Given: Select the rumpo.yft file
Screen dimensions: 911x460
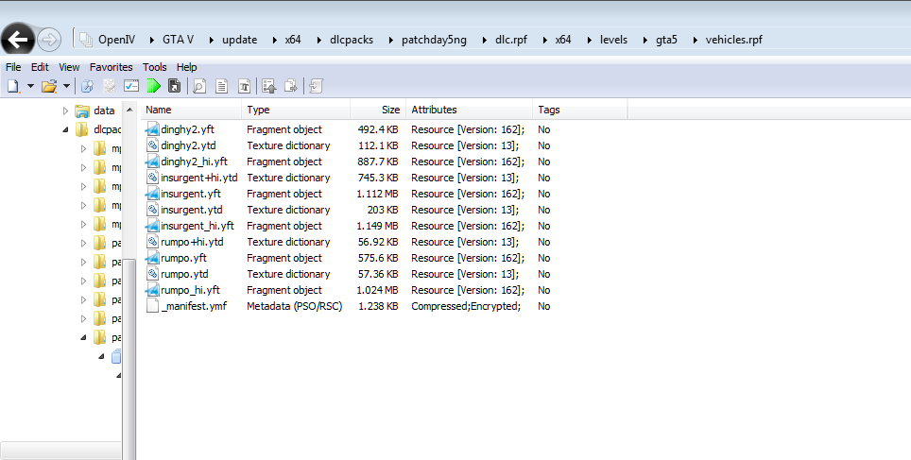Looking at the screenshot, I should point(183,259).
